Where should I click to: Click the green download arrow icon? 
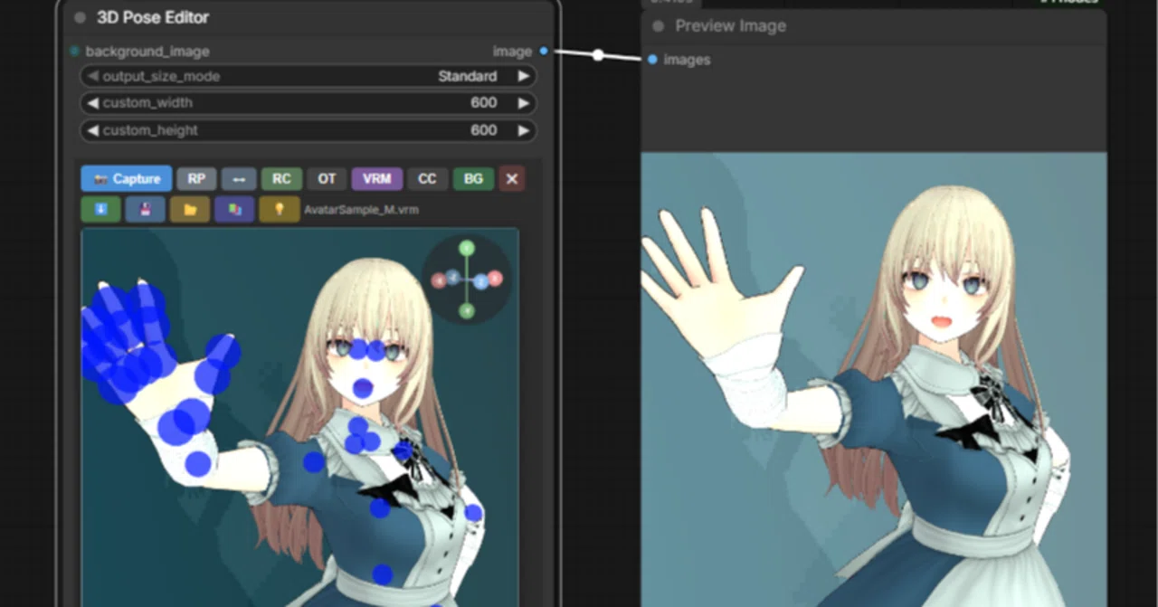pos(100,210)
